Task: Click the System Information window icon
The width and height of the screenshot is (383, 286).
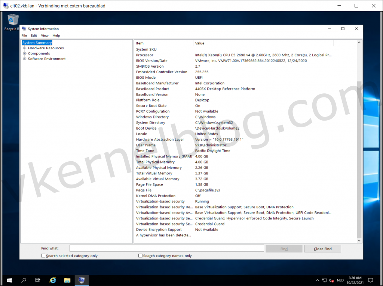Action: 24,29
